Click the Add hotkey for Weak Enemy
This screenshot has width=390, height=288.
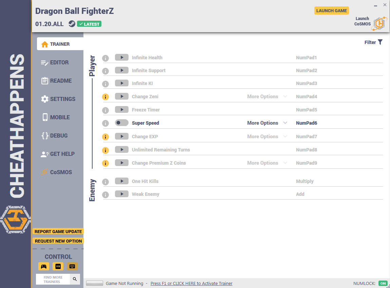tap(300, 194)
